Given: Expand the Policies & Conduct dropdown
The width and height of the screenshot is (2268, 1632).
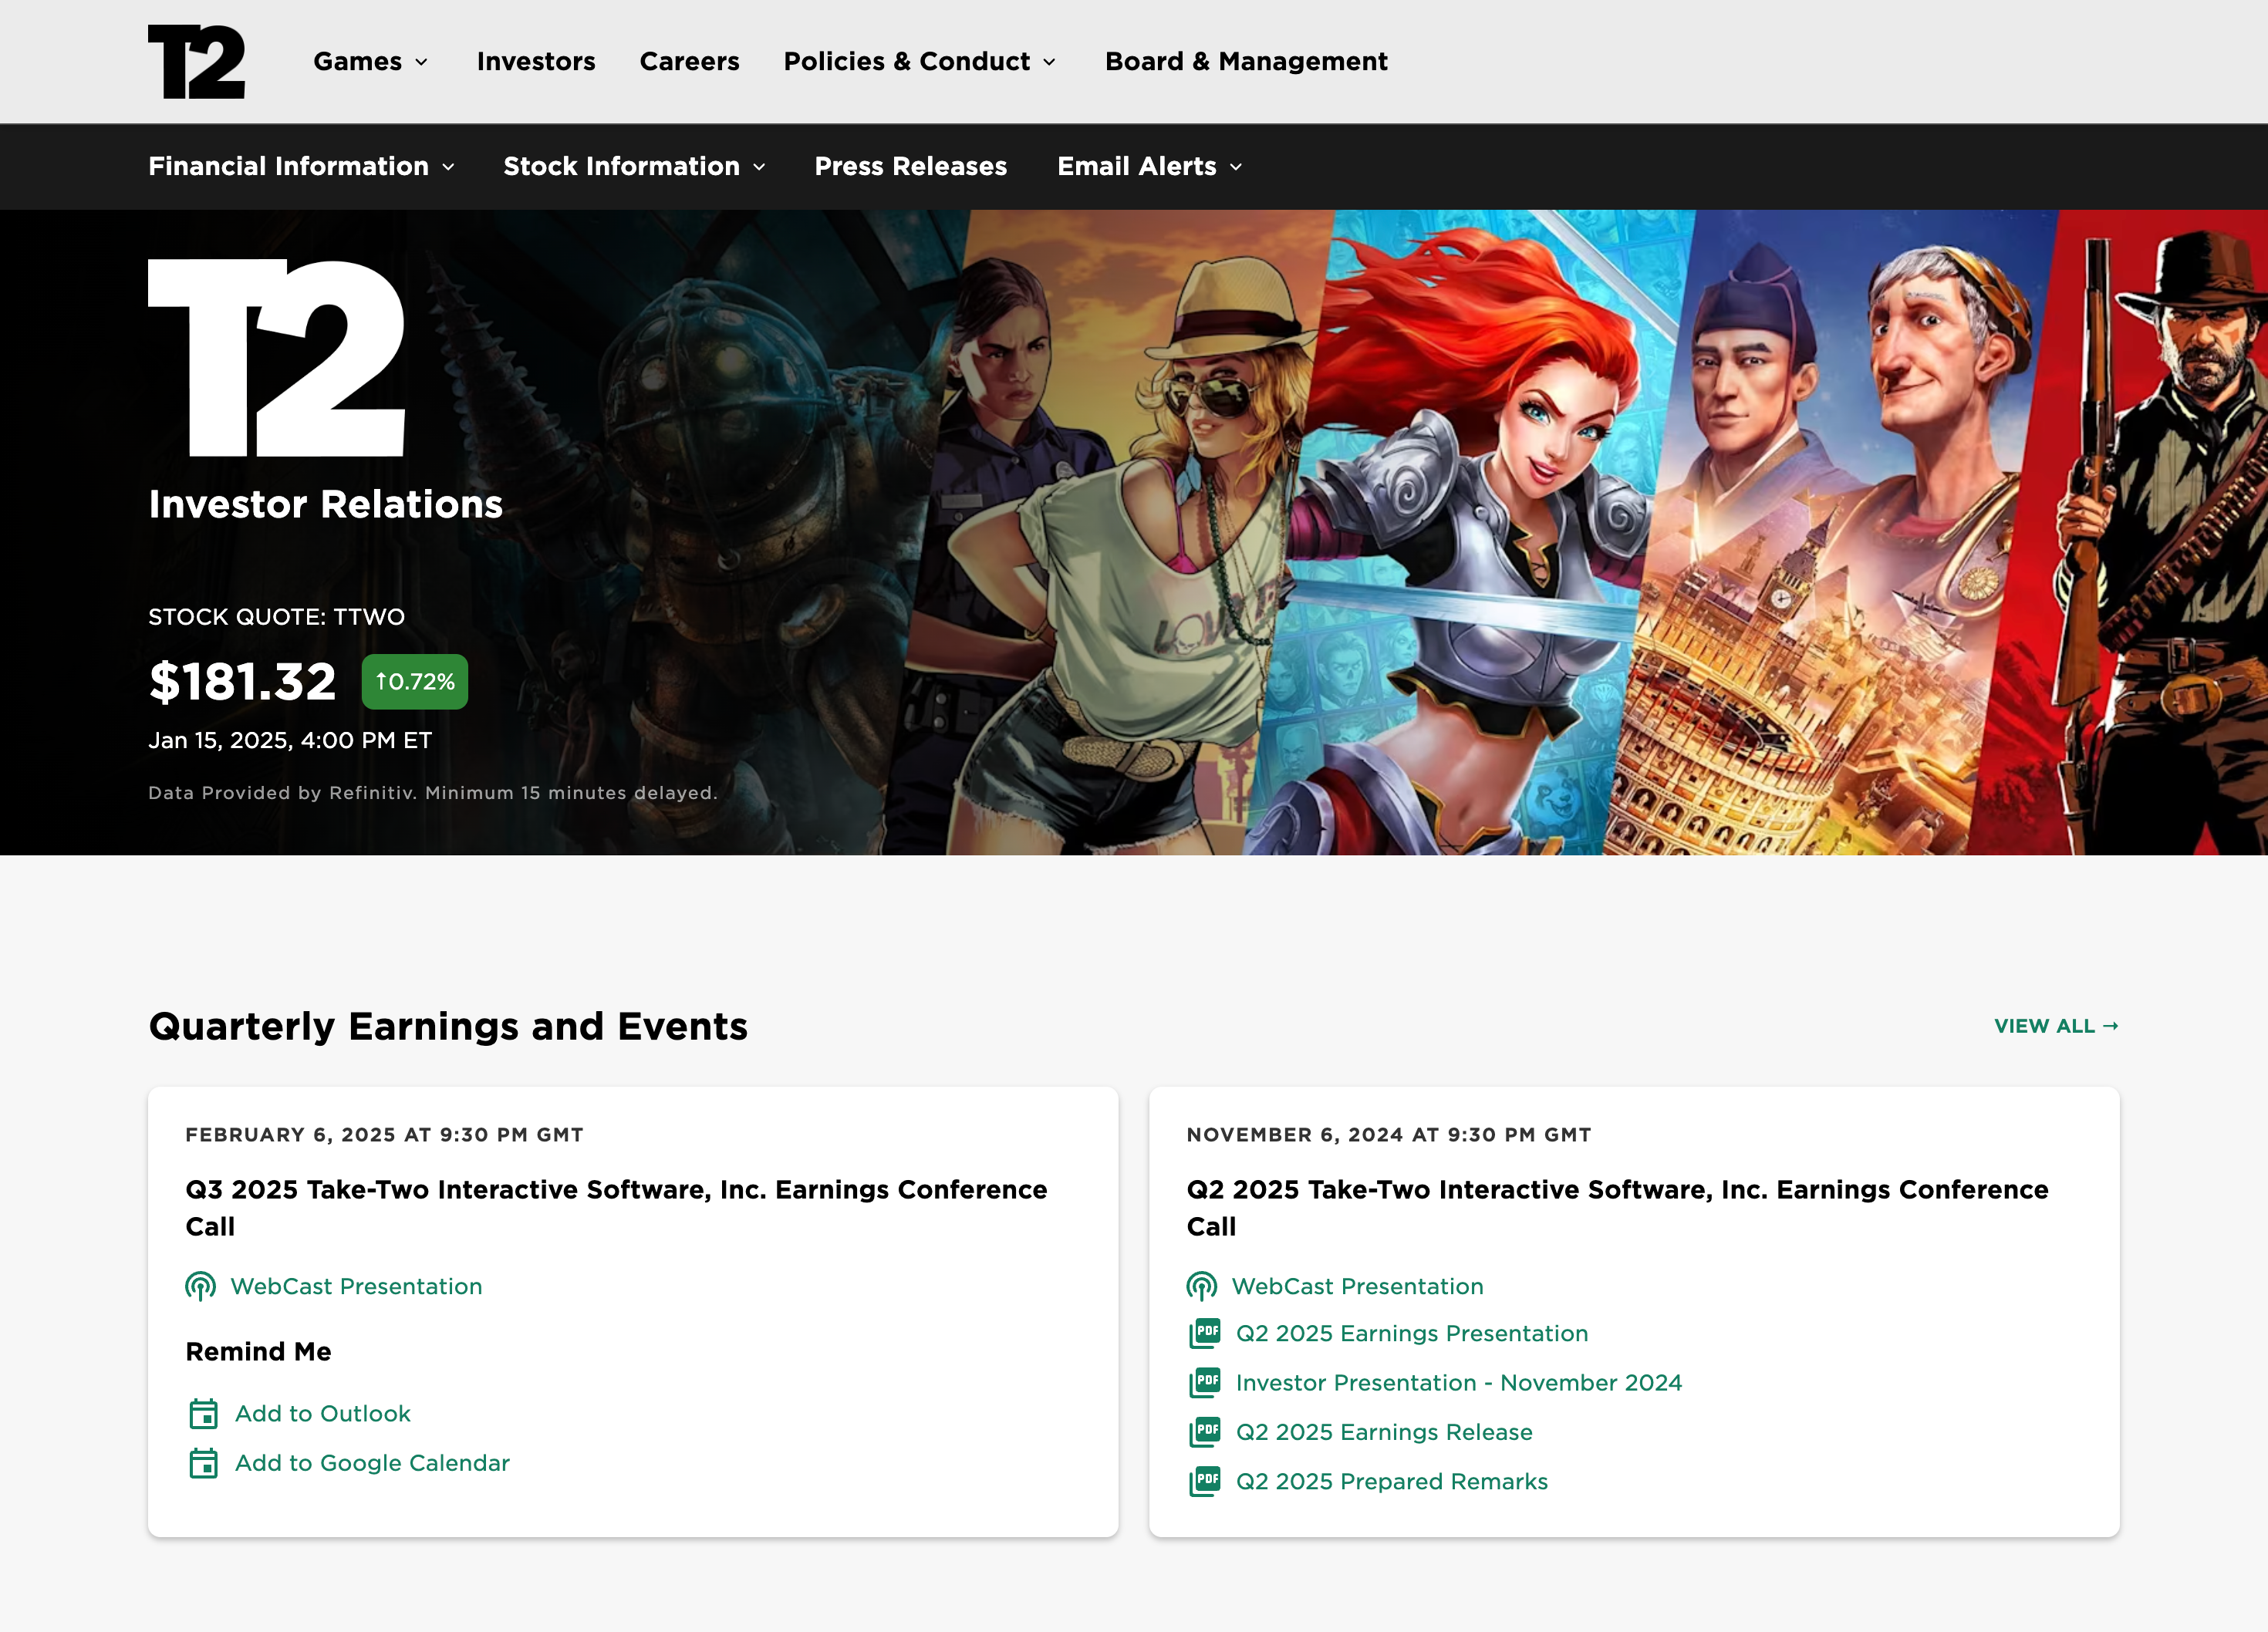Looking at the screenshot, I should (919, 62).
